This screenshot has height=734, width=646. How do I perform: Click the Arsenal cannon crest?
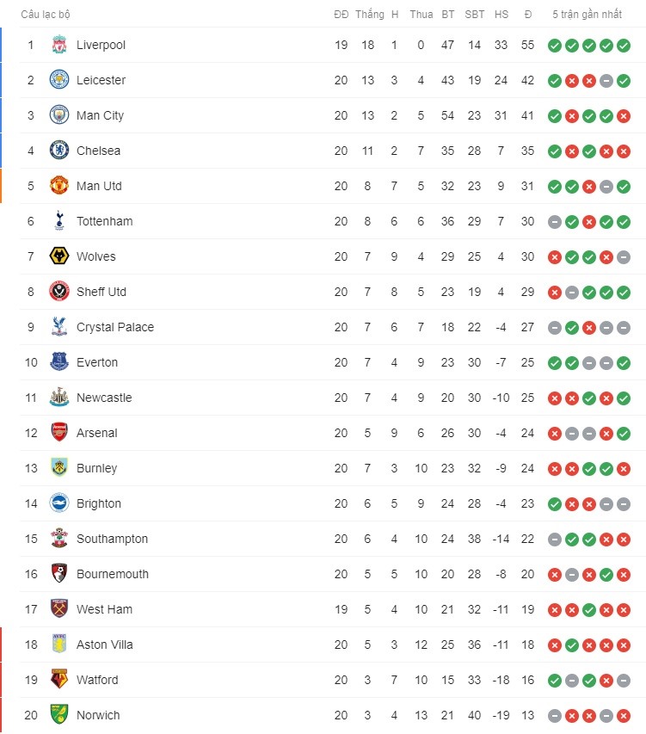tap(59, 433)
